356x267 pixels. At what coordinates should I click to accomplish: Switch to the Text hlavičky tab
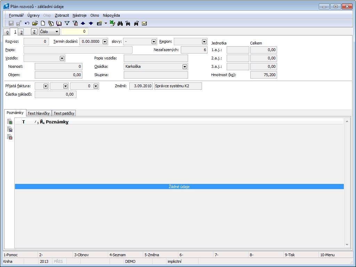[39, 113]
